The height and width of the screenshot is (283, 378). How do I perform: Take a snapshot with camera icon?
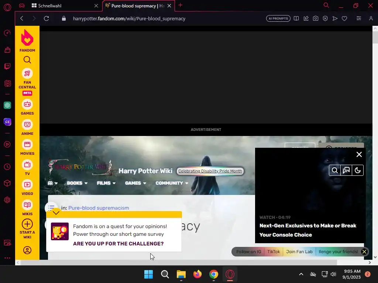point(315,18)
